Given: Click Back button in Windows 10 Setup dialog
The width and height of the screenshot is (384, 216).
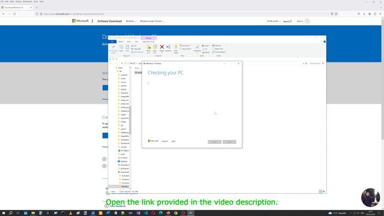Looking at the screenshot, I should click(215, 142).
